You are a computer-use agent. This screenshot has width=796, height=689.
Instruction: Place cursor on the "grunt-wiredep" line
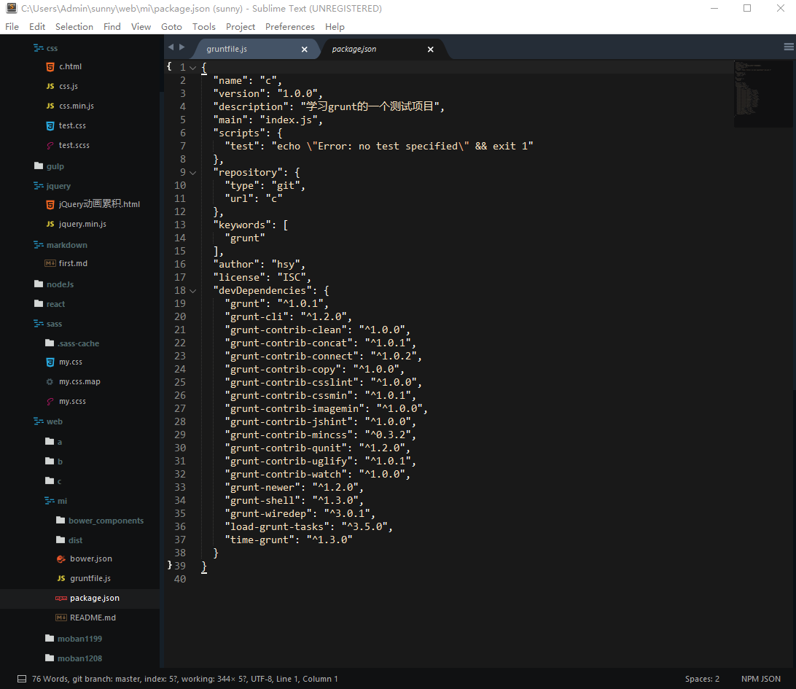[x=300, y=513]
